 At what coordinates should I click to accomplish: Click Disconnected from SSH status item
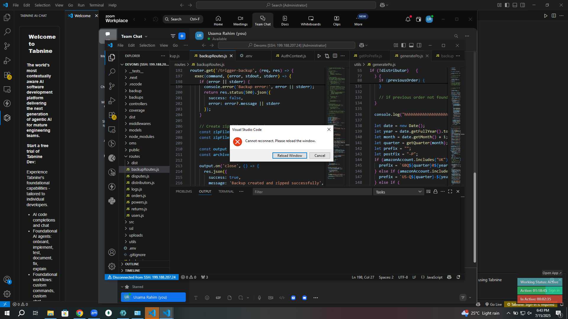tap(142, 277)
